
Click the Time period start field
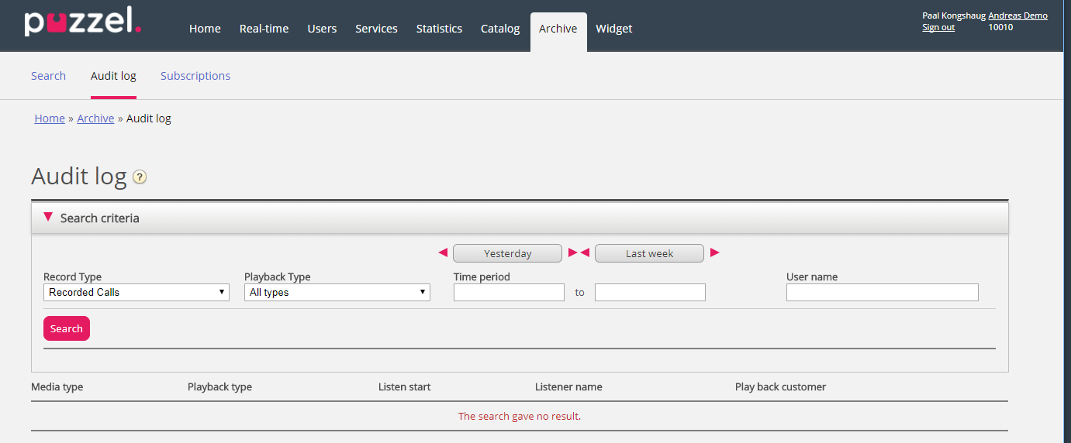coord(509,293)
